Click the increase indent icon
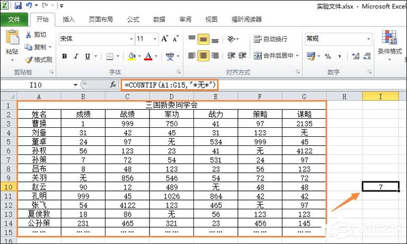This screenshot has height=244, width=407. coord(242,56)
